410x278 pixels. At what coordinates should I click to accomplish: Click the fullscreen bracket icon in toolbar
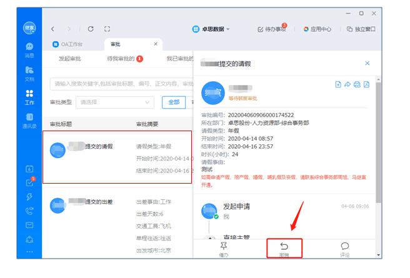pos(107,29)
